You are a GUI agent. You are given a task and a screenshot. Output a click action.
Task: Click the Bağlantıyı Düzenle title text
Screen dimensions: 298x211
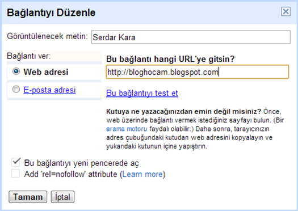(51, 12)
